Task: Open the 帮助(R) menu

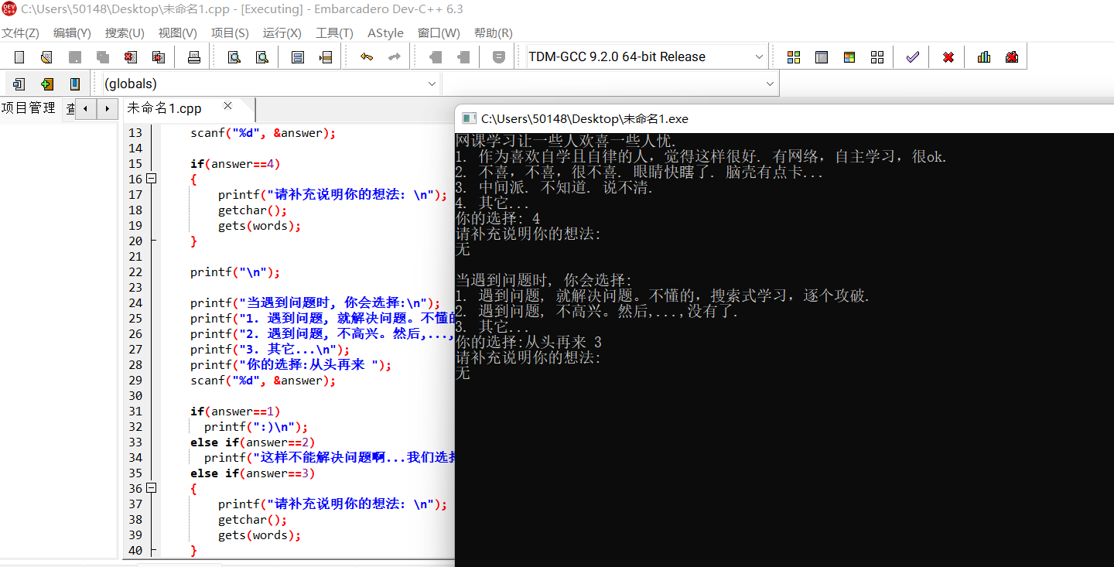Action: [494, 33]
